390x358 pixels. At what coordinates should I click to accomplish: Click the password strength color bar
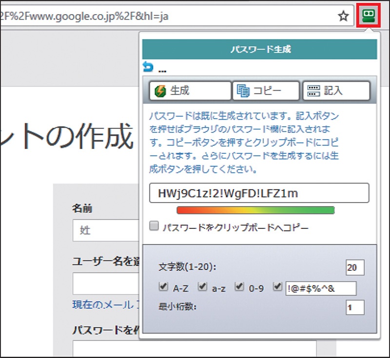pos(255,210)
